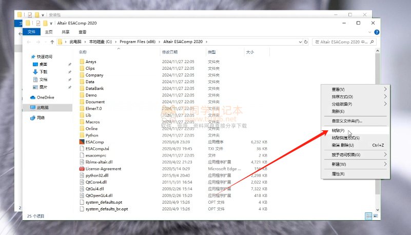
Task: Switch to large icons view in status bar
Action: [x=376, y=216]
